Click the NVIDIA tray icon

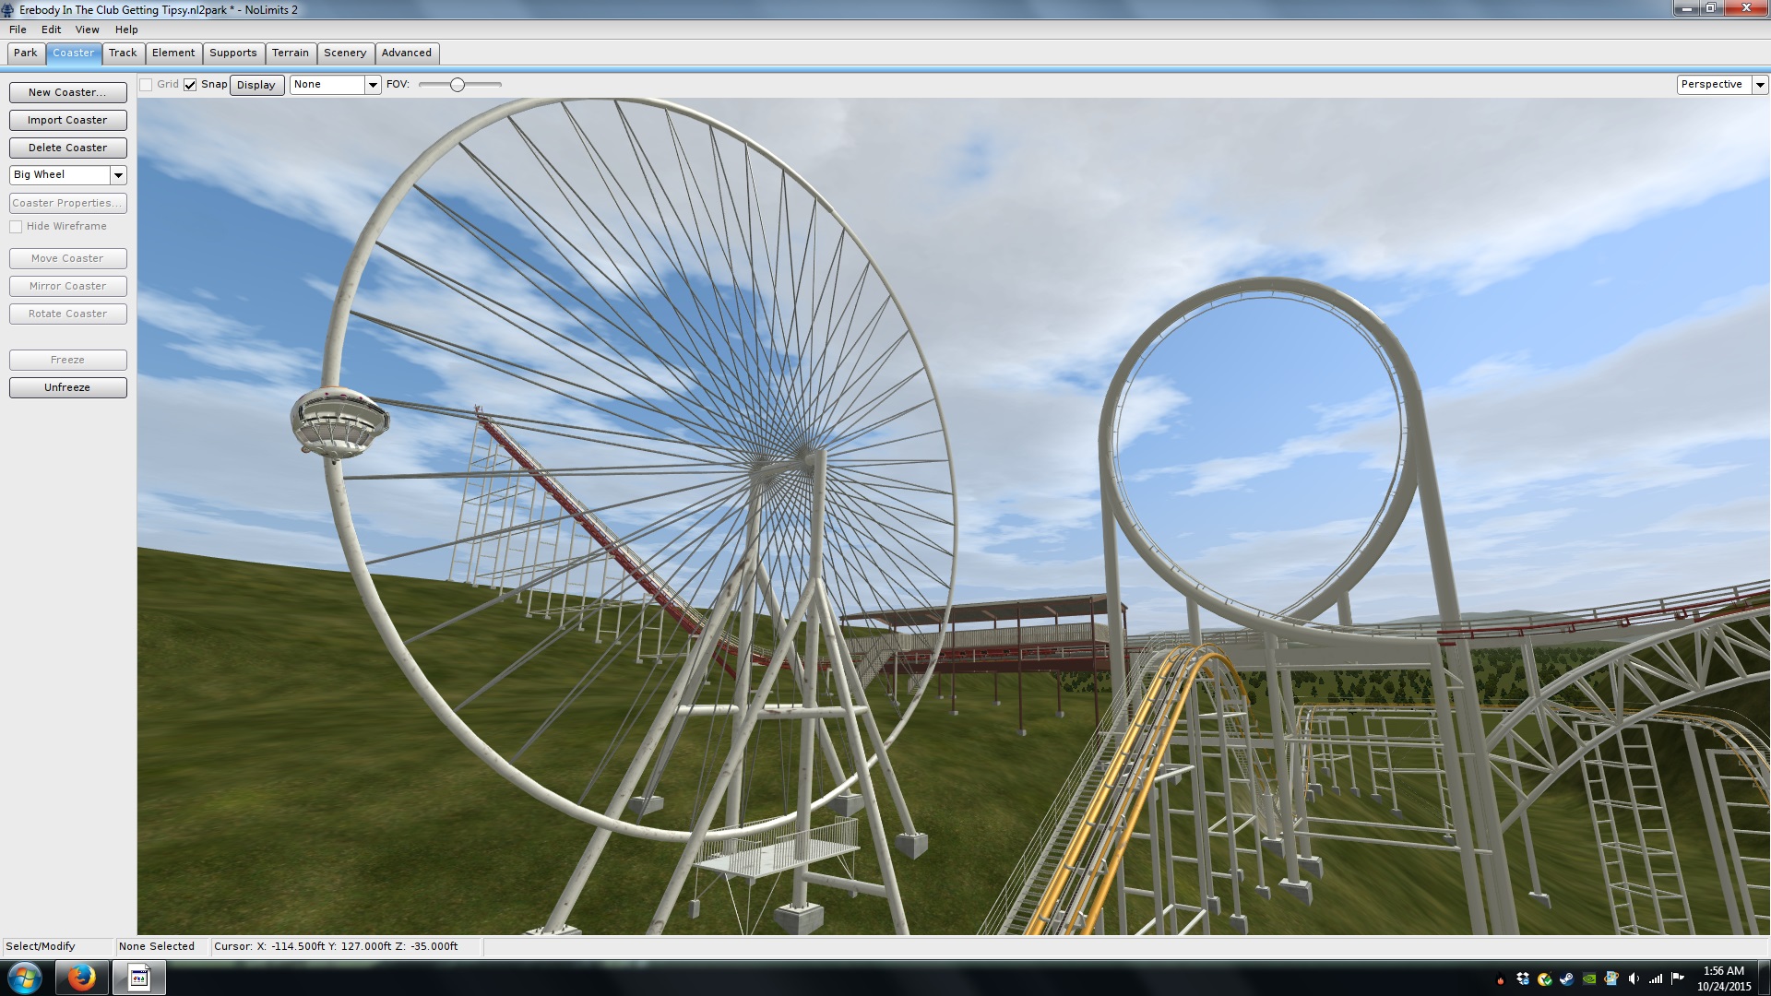[x=1589, y=978]
